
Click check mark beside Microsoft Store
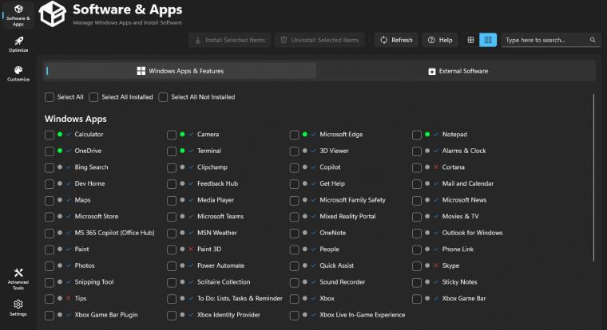pos(69,216)
